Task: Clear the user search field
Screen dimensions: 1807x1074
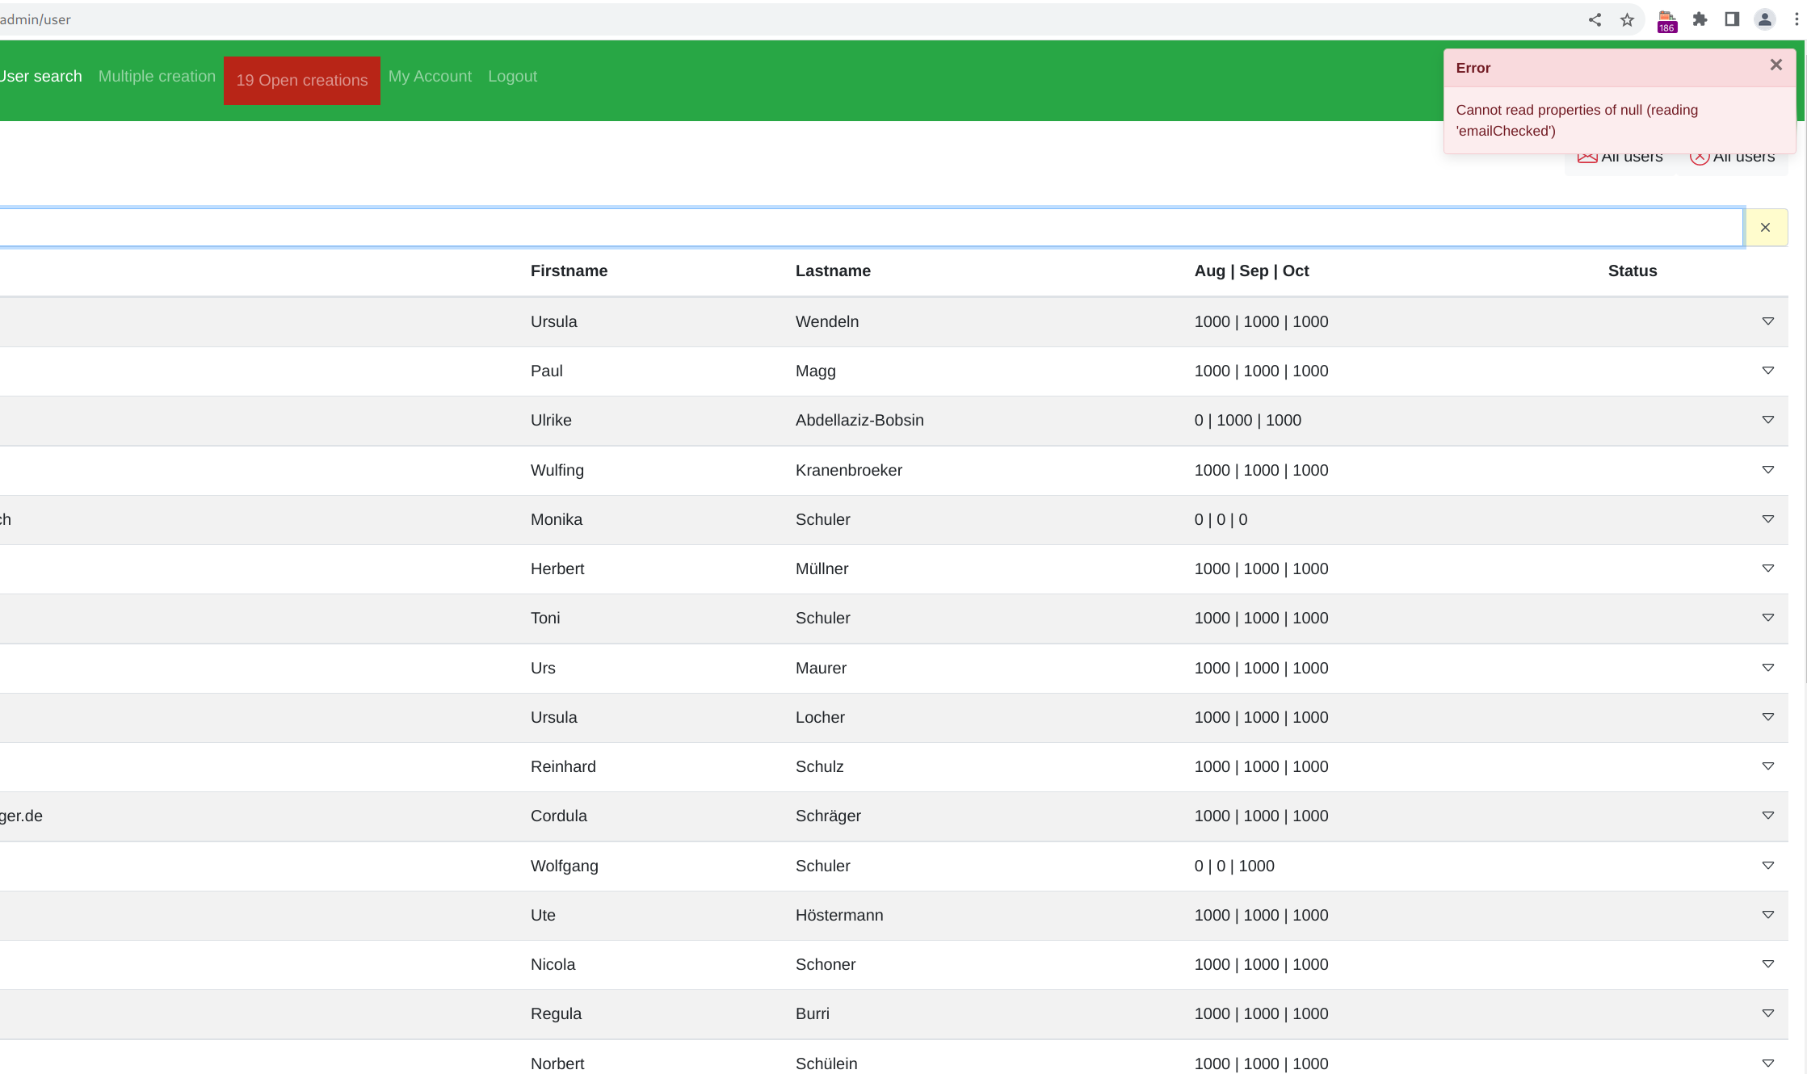Action: [1765, 228]
